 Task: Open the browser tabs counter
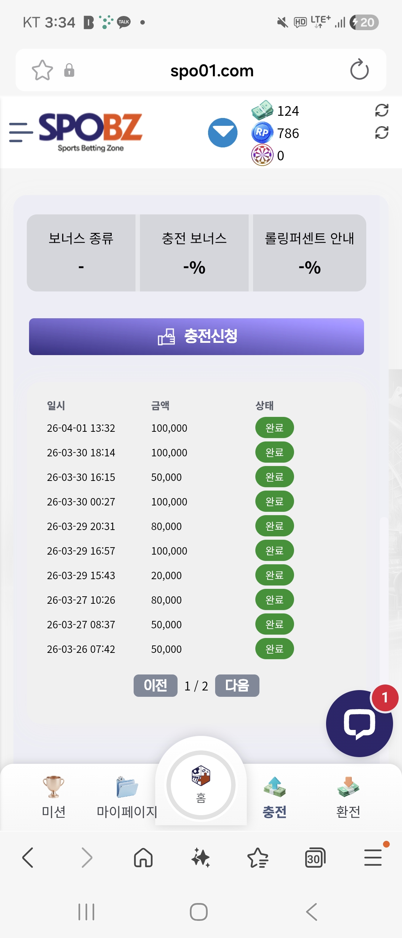pyautogui.click(x=315, y=858)
